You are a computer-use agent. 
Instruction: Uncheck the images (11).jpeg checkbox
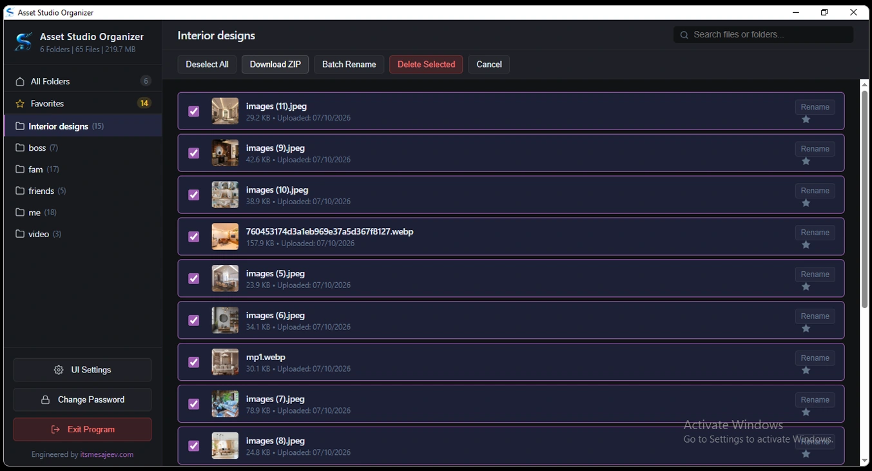coord(193,111)
